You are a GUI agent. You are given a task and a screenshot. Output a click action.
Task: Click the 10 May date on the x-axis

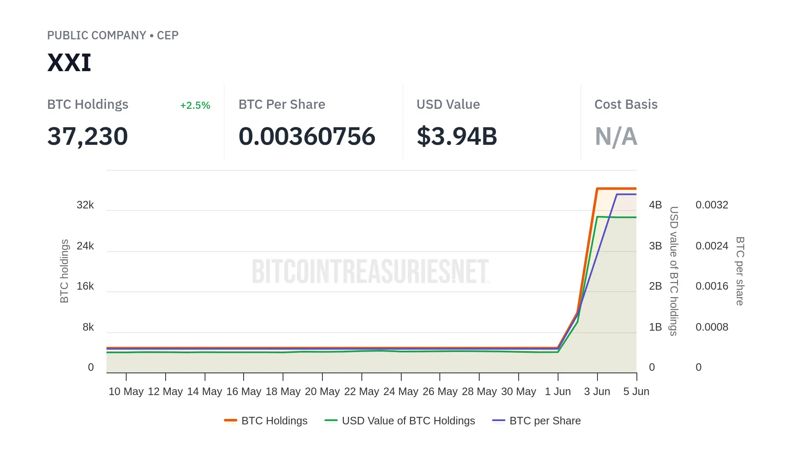click(x=126, y=392)
